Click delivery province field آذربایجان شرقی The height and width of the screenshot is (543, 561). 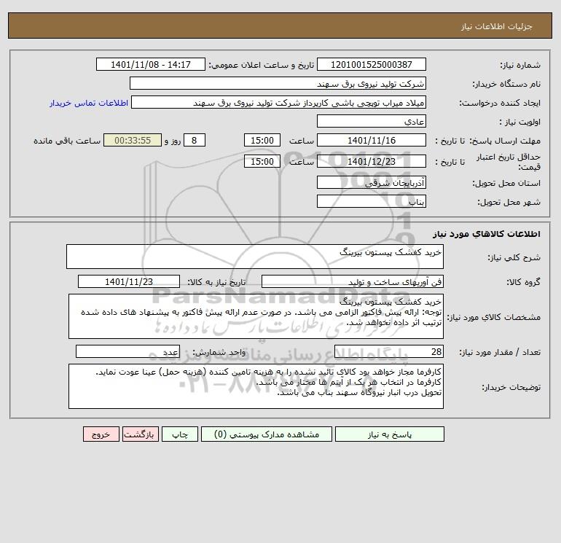click(x=372, y=183)
